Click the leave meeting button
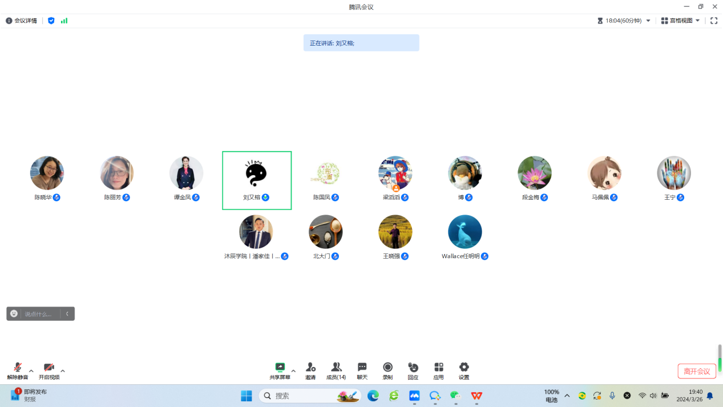The width and height of the screenshot is (723, 407). [x=697, y=371]
